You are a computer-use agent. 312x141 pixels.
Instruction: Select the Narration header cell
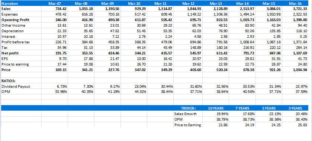click(x=21, y=3)
